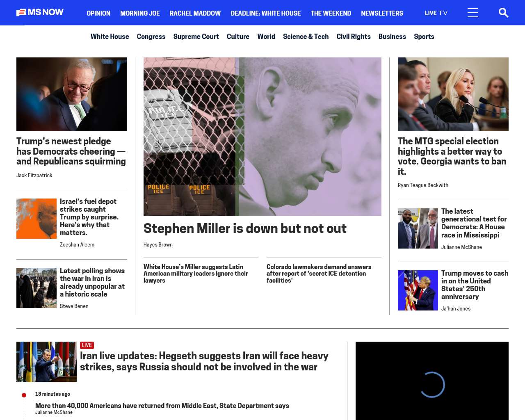Go to Rachel Maddow show page
The height and width of the screenshot is (420, 525).
(195, 13)
